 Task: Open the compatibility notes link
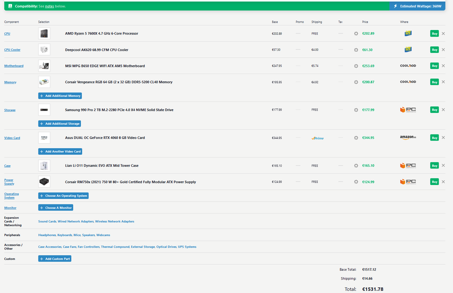[x=49, y=6]
